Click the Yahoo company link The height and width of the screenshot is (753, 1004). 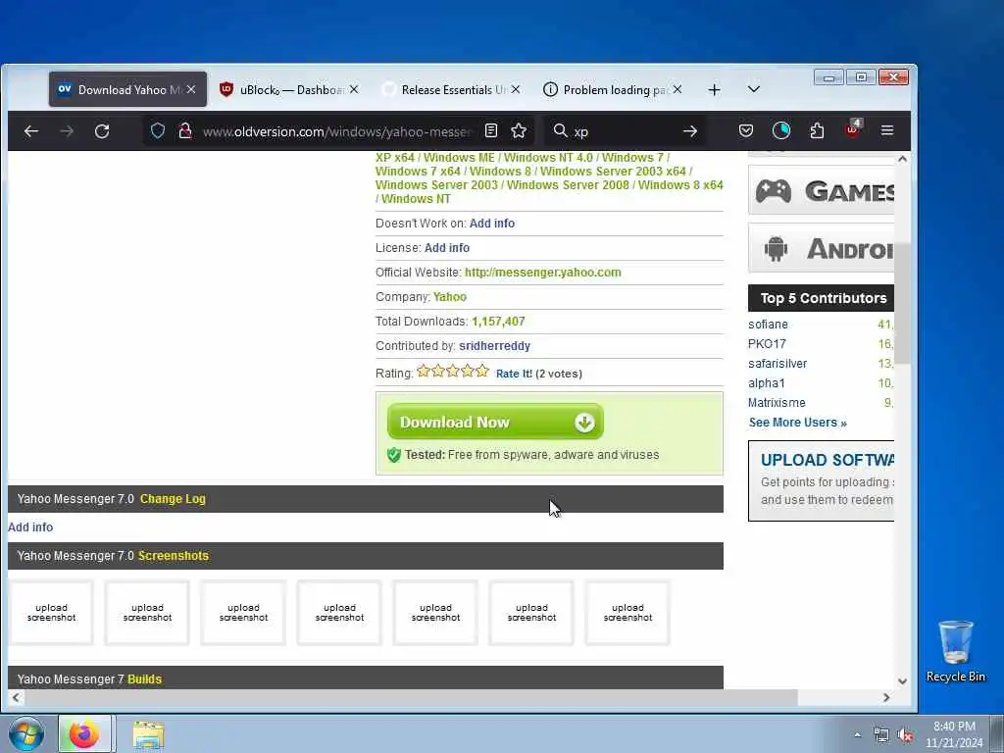pos(449,296)
